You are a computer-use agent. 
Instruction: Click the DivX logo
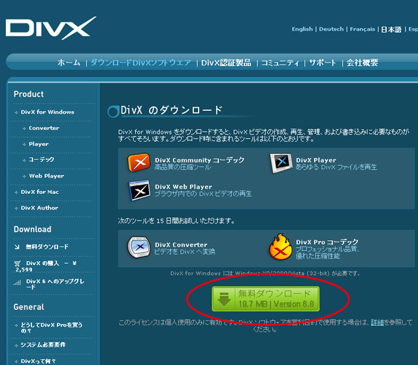click(51, 28)
